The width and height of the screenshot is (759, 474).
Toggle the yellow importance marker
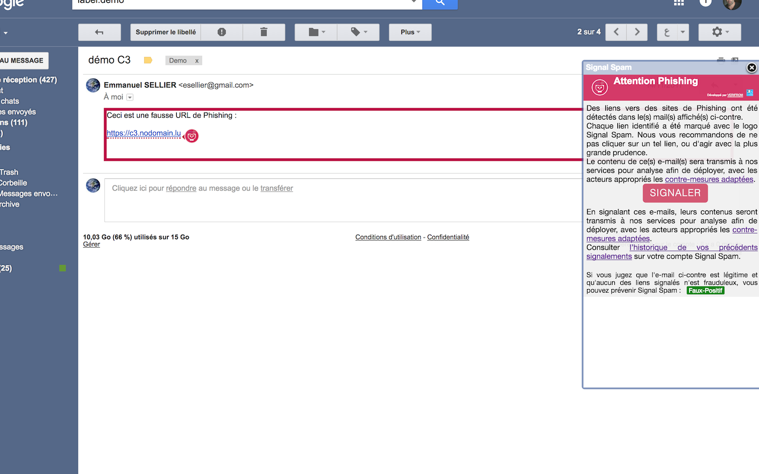[148, 60]
